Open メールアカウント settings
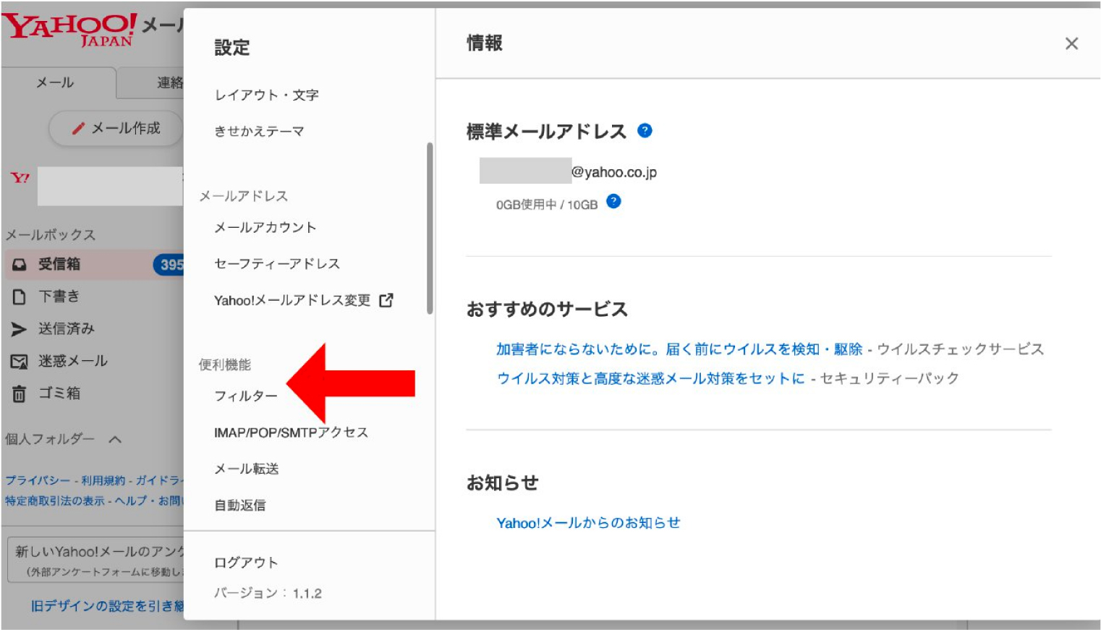Image resolution: width=1101 pixels, height=630 pixels. point(265,227)
